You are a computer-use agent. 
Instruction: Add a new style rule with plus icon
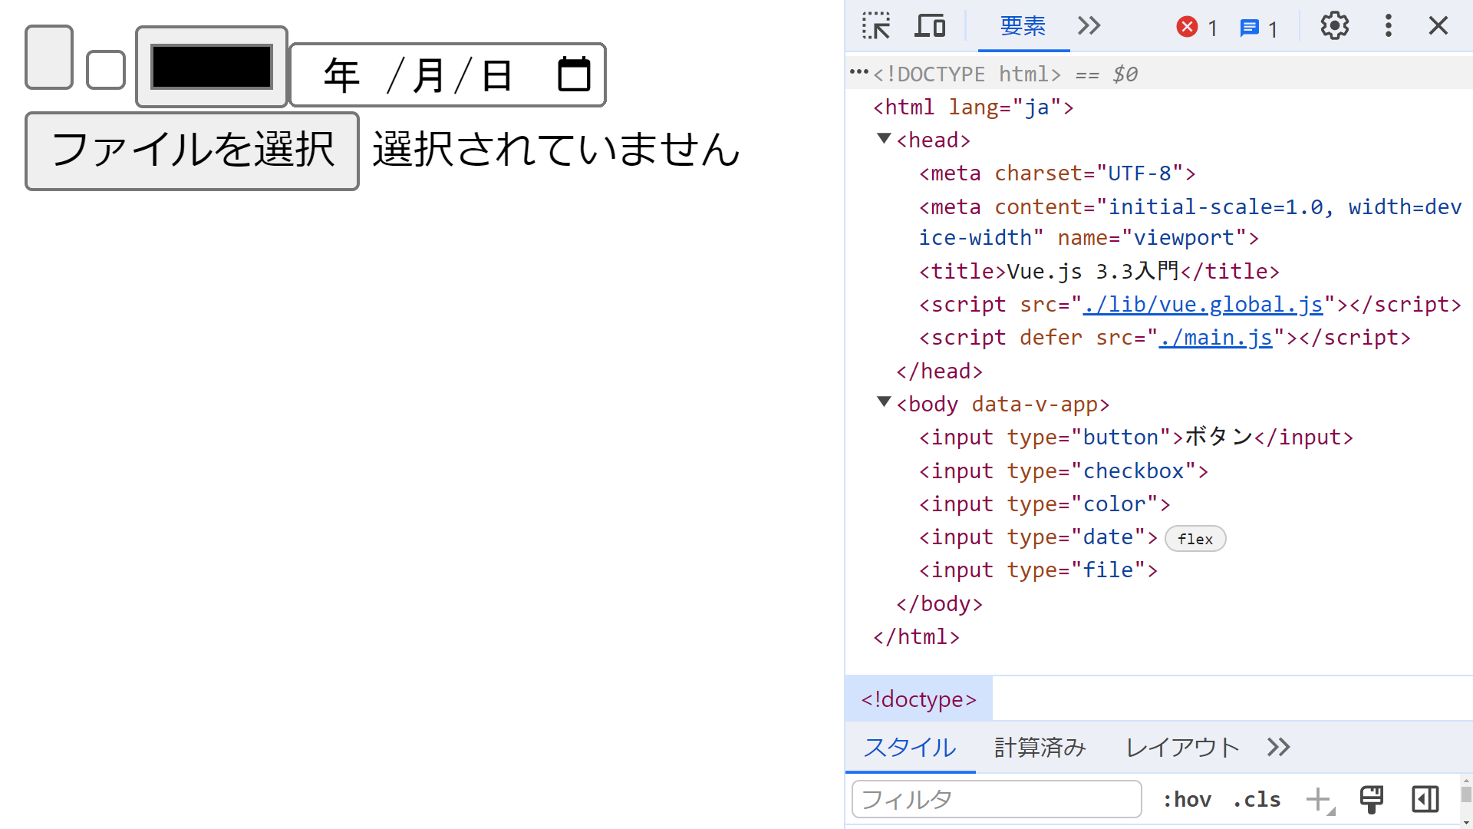pyautogui.click(x=1318, y=799)
